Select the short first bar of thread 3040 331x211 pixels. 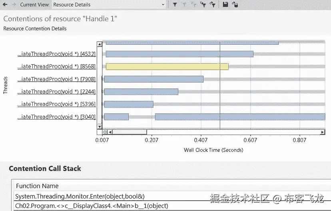116,117
